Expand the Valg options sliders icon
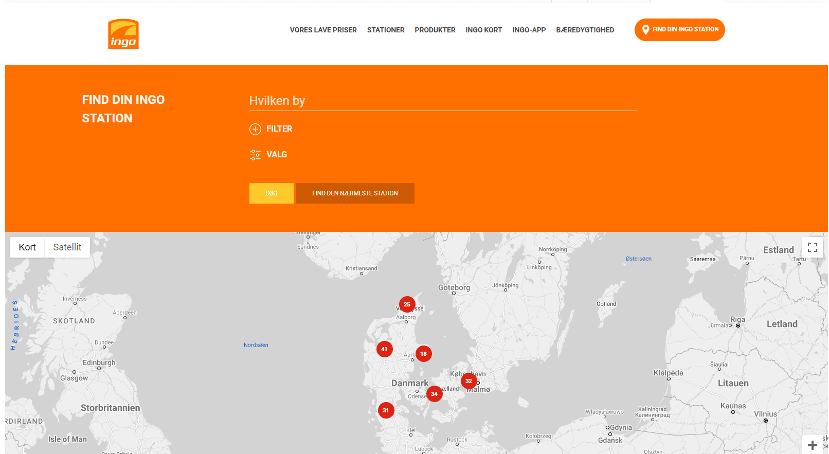The image size is (829, 454). pyautogui.click(x=255, y=155)
